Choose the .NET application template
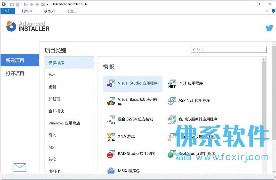Screen dimensions: 276x180 190,84
